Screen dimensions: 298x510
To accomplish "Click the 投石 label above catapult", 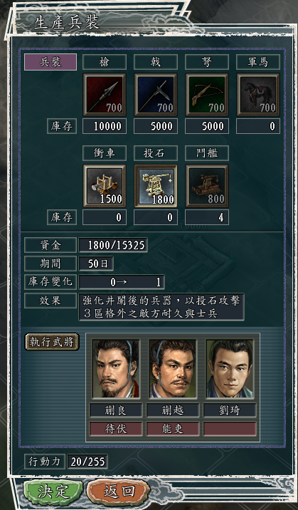I will point(156,153).
